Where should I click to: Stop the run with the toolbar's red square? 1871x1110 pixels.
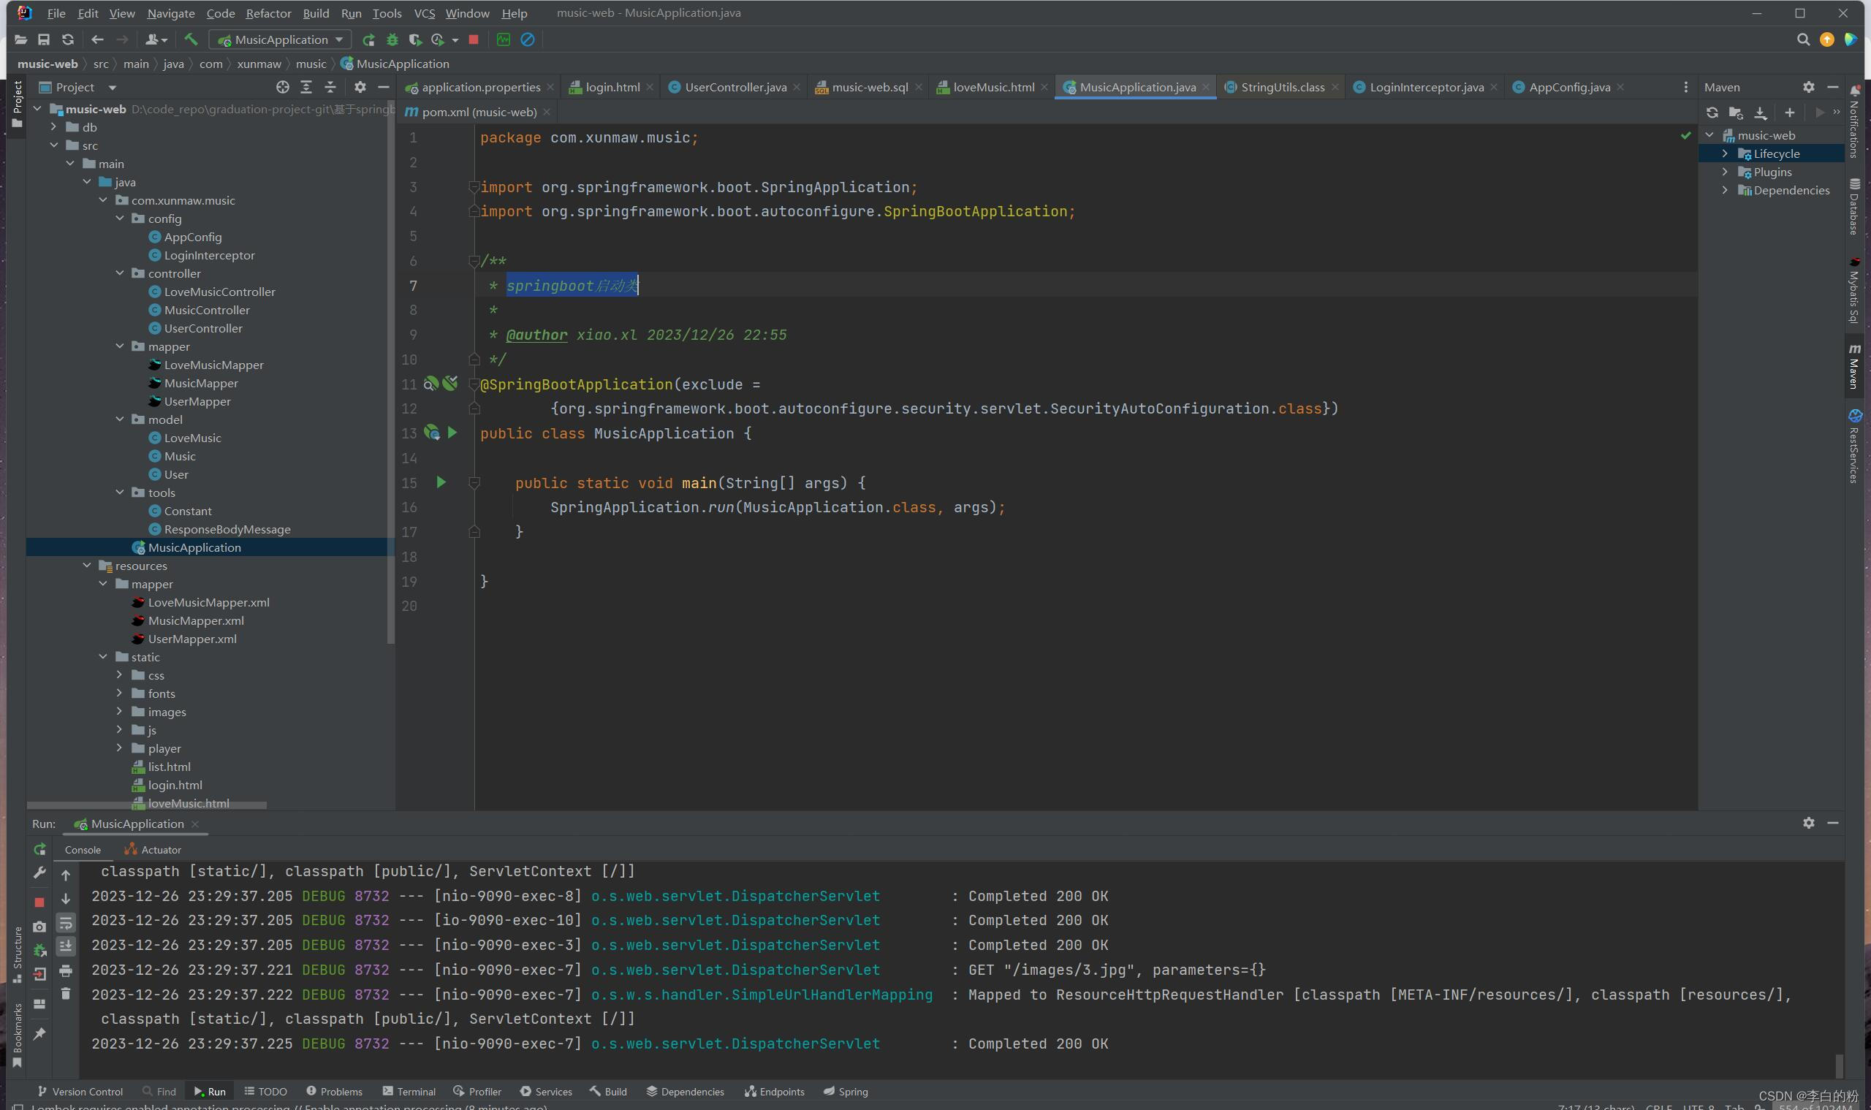pyautogui.click(x=474, y=39)
